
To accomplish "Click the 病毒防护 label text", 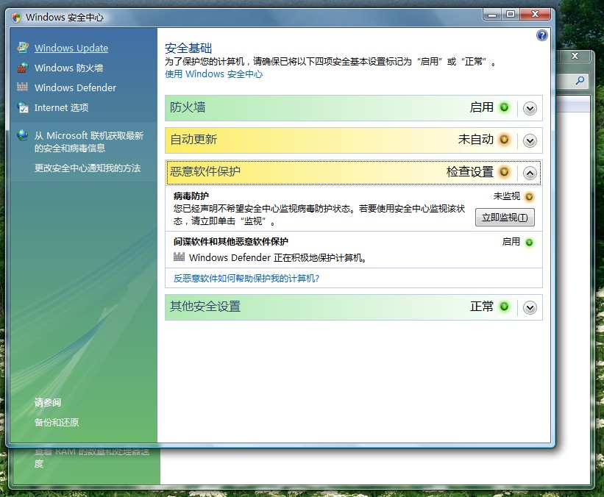I will 191,196.
